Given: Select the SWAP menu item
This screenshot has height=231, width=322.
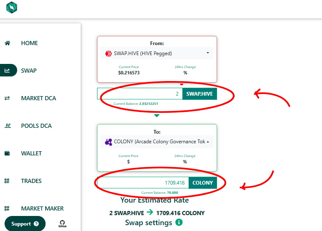Looking at the screenshot, I should click(x=29, y=71).
